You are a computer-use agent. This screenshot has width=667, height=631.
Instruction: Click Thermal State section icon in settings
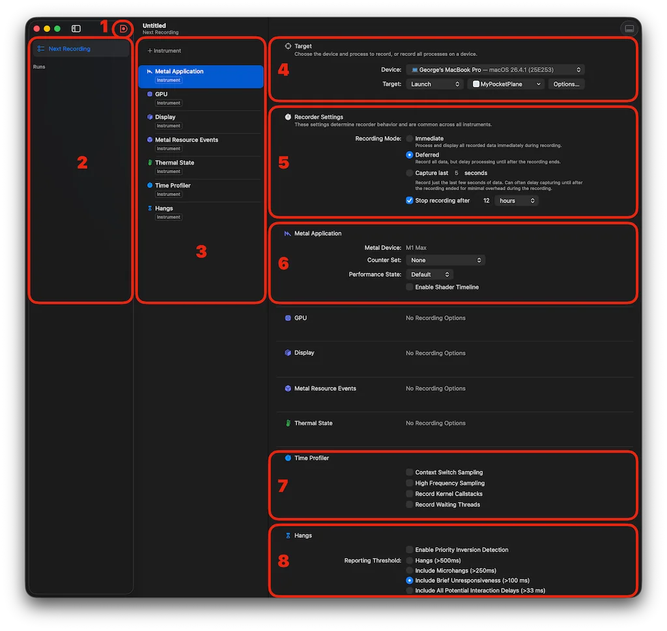point(288,423)
